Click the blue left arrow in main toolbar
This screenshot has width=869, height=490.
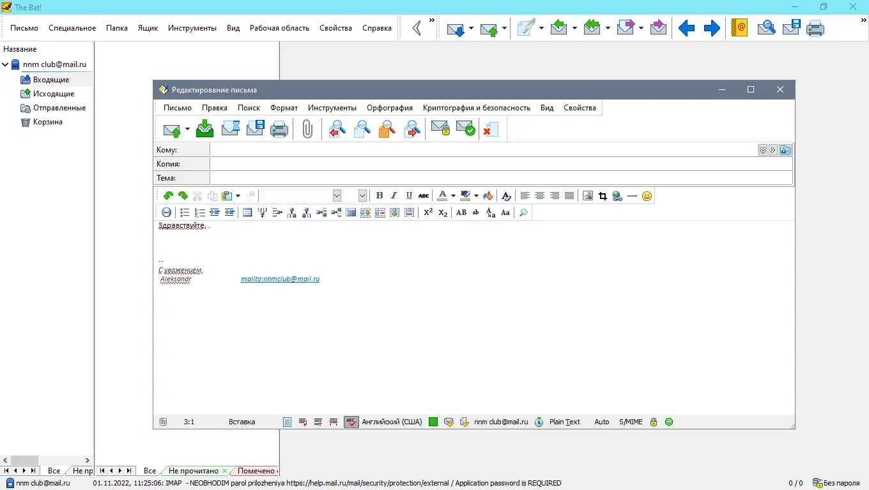point(686,28)
